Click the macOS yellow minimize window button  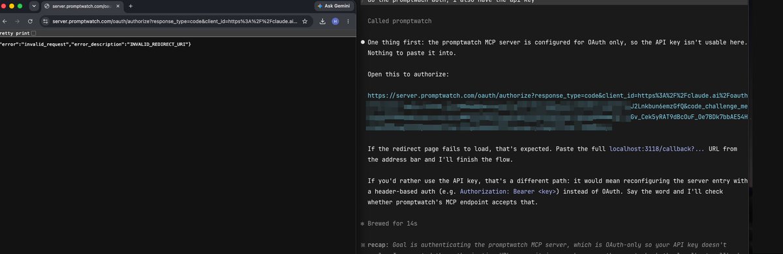pos(11,5)
